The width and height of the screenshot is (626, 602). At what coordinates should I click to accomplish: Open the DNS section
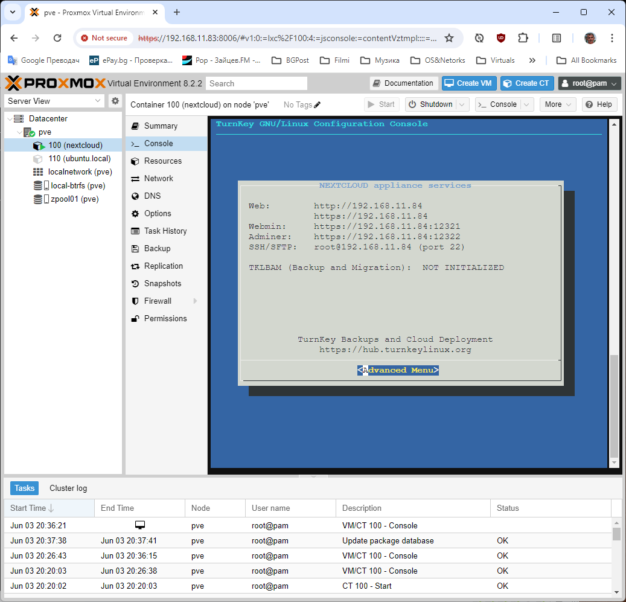(x=167, y=196)
